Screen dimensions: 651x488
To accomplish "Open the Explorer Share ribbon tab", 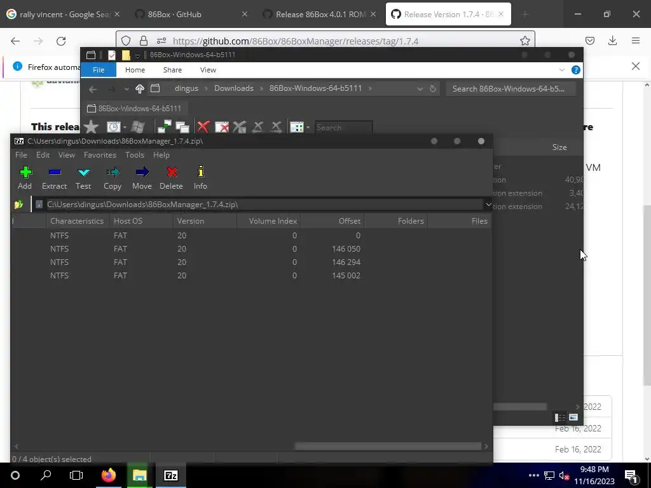I will point(172,70).
